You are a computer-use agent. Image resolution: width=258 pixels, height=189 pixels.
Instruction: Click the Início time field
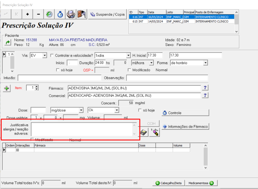pyautogui.click(x=72, y=63)
